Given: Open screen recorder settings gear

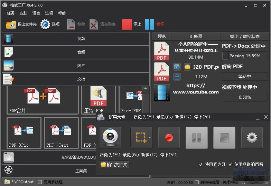Looking at the screenshot, I should pyautogui.click(x=252, y=138).
